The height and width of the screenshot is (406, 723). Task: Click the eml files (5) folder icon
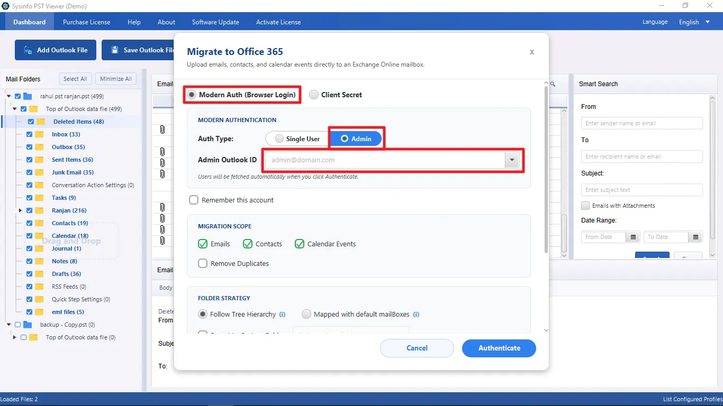[x=39, y=312]
